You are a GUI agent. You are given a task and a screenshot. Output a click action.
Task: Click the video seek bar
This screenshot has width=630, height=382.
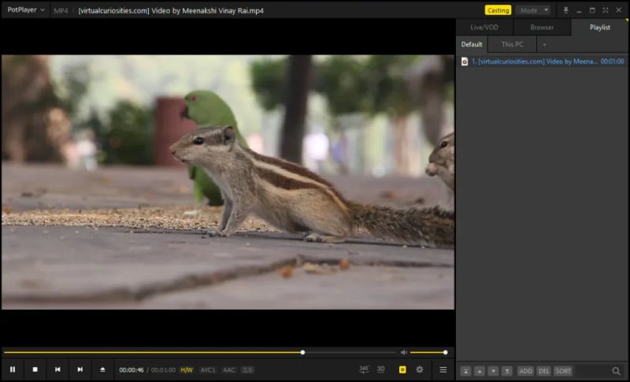click(200, 352)
